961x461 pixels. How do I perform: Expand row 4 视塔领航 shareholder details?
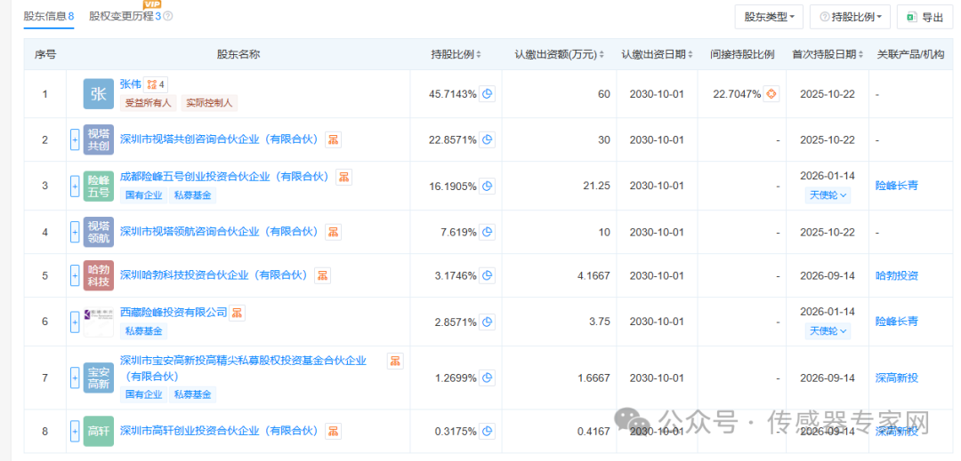[75, 232]
